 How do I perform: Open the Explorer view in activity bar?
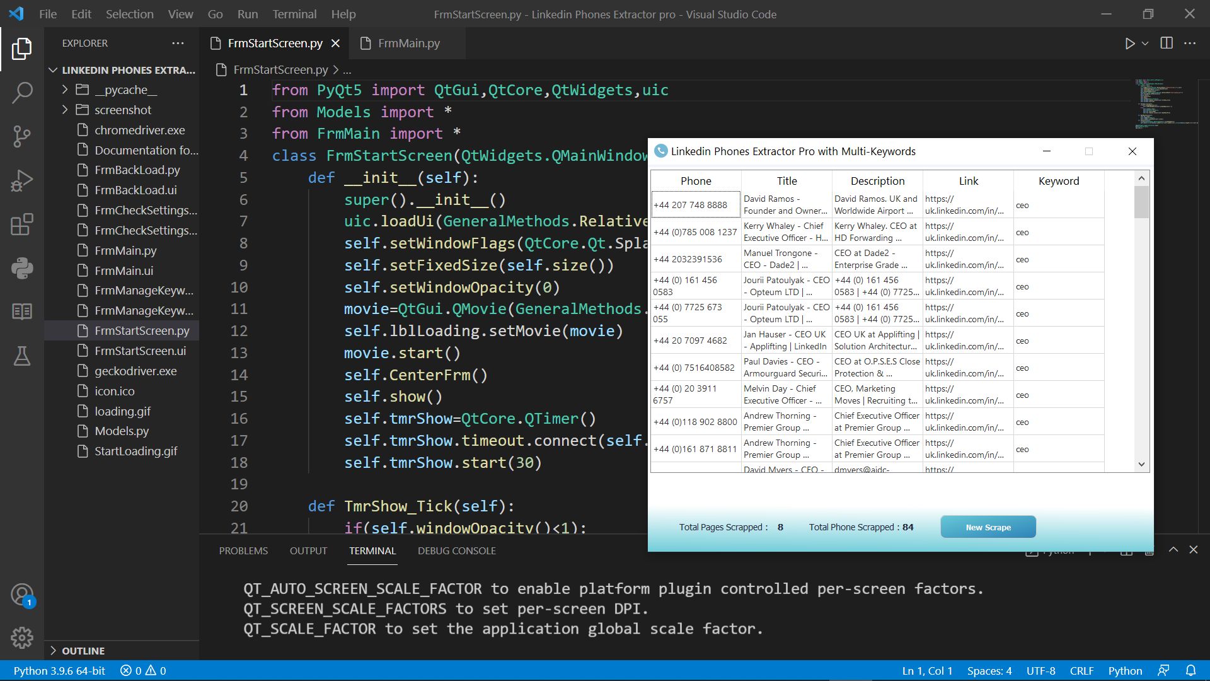(x=22, y=49)
